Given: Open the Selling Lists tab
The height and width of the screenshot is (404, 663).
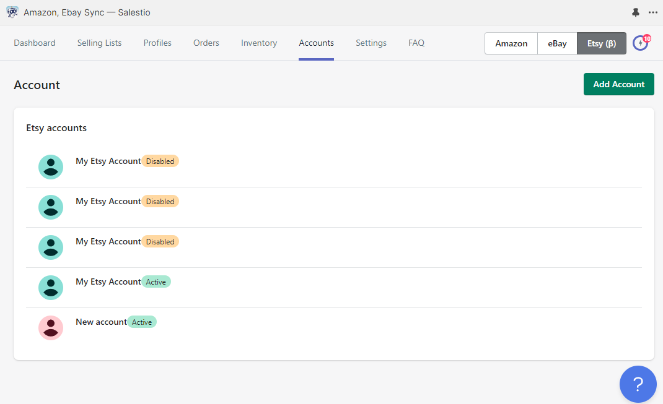Looking at the screenshot, I should (99, 43).
